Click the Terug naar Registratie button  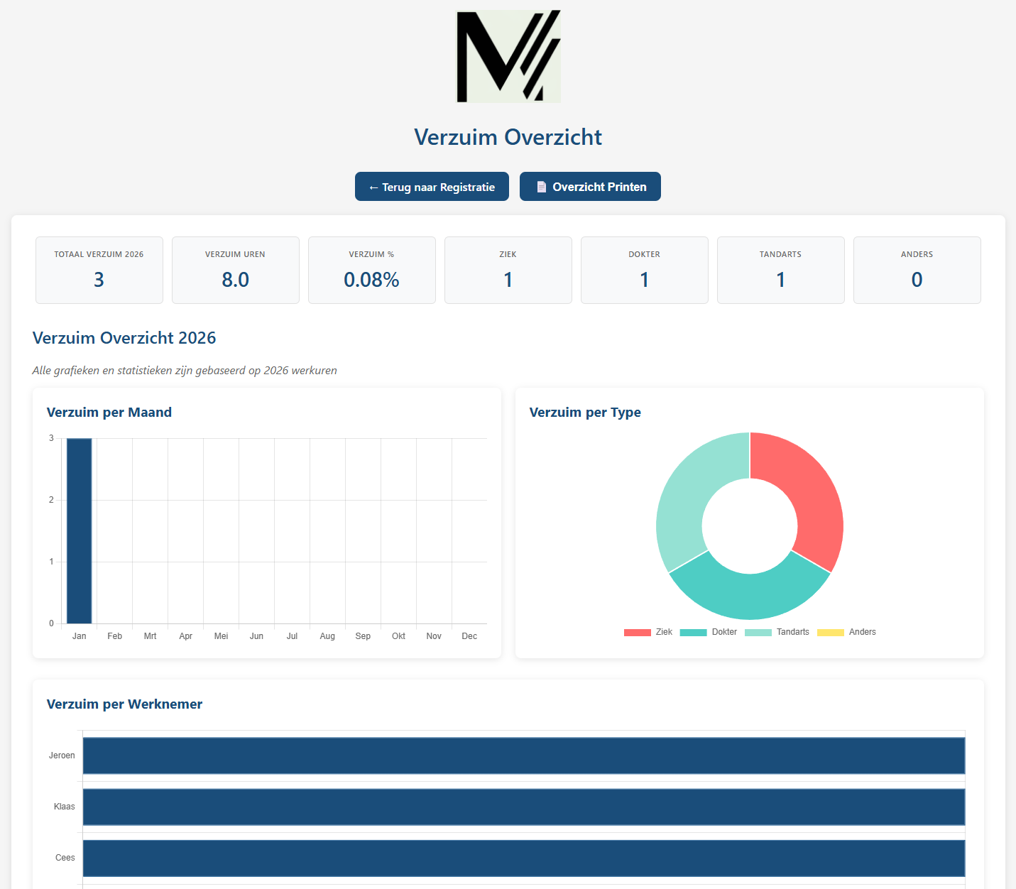pyautogui.click(x=432, y=187)
